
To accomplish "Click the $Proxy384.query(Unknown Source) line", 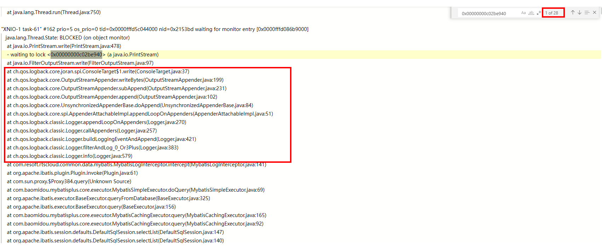I will tap(69, 181).
